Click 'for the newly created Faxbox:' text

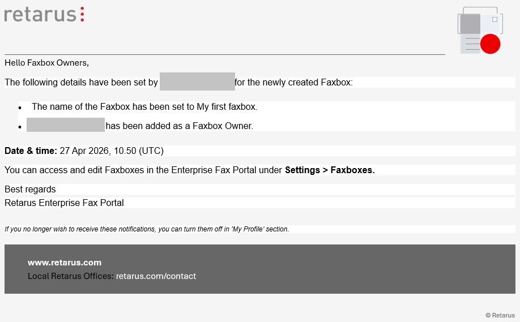coord(294,82)
